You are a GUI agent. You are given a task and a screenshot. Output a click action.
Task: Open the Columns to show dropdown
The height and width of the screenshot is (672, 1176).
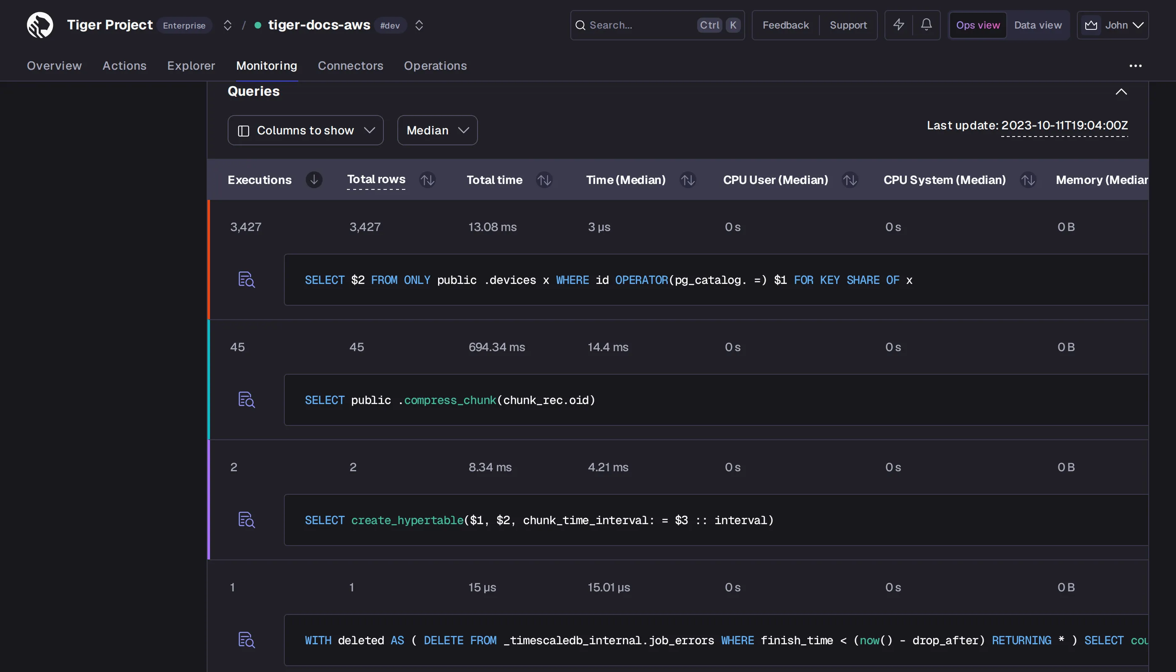pyautogui.click(x=305, y=130)
